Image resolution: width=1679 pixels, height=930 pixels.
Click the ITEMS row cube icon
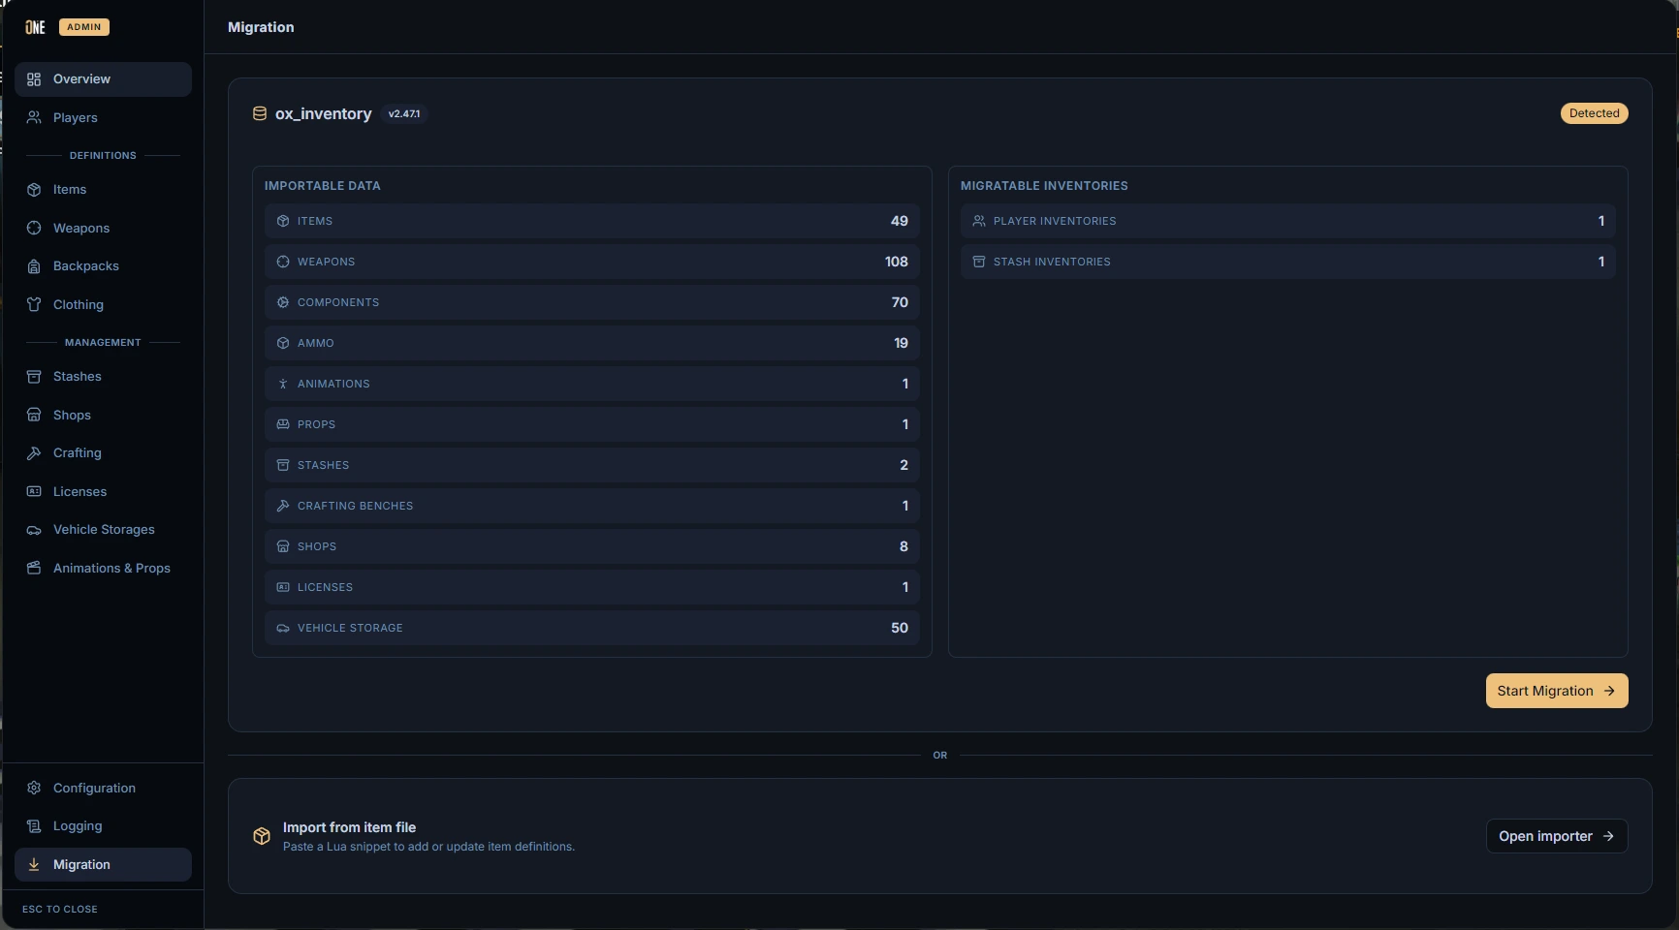pos(283,221)
